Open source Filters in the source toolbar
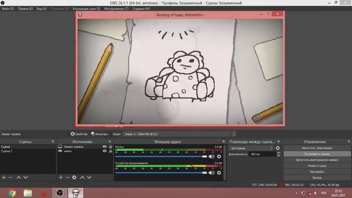The width and height of the screenshot is (352, 198). point(100,134)
